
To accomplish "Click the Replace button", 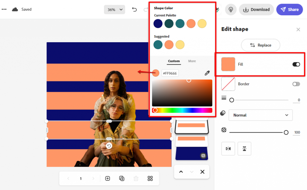I will [260, 45].
